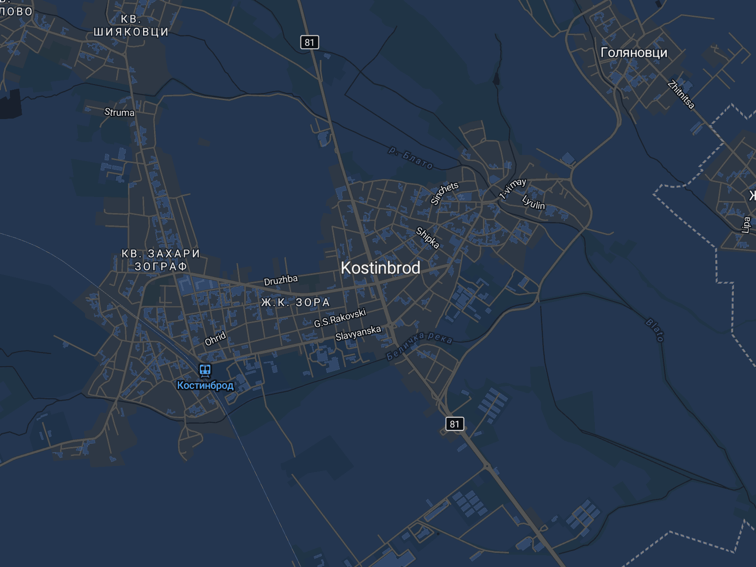Select the Кв. Захари Зограф district label
The height and width of the screenshot is (567, 756).
pyautogui.click(x=161, y=260)
